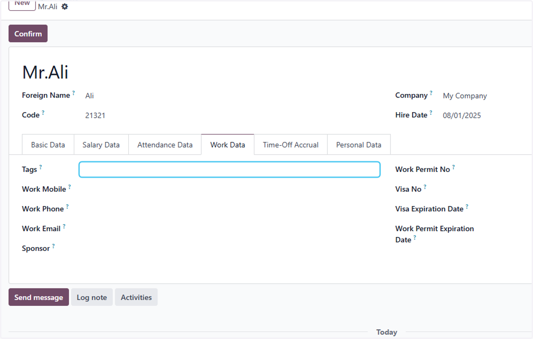The height and width of the screenshot is (339, 533).
Task: Click the Code value 21321
Action: click(95, 116)
